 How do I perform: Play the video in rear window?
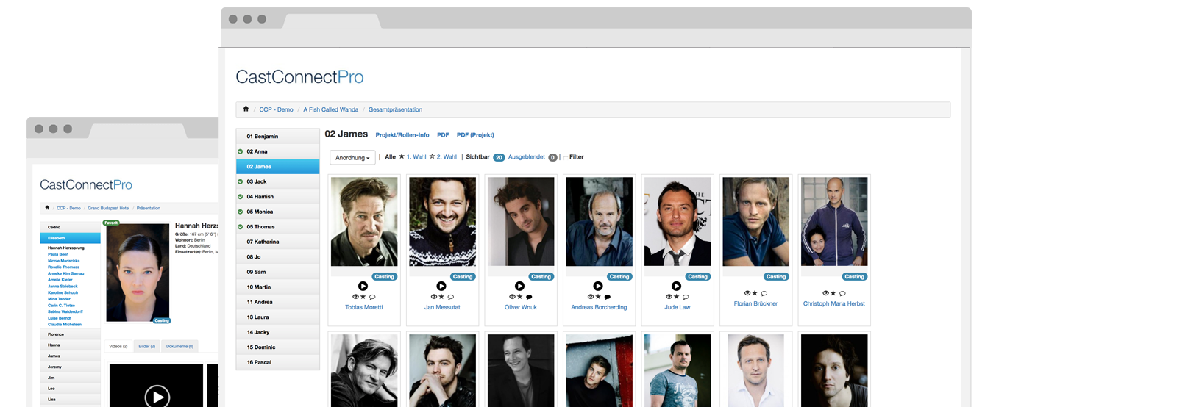click(x=157, y=397)
